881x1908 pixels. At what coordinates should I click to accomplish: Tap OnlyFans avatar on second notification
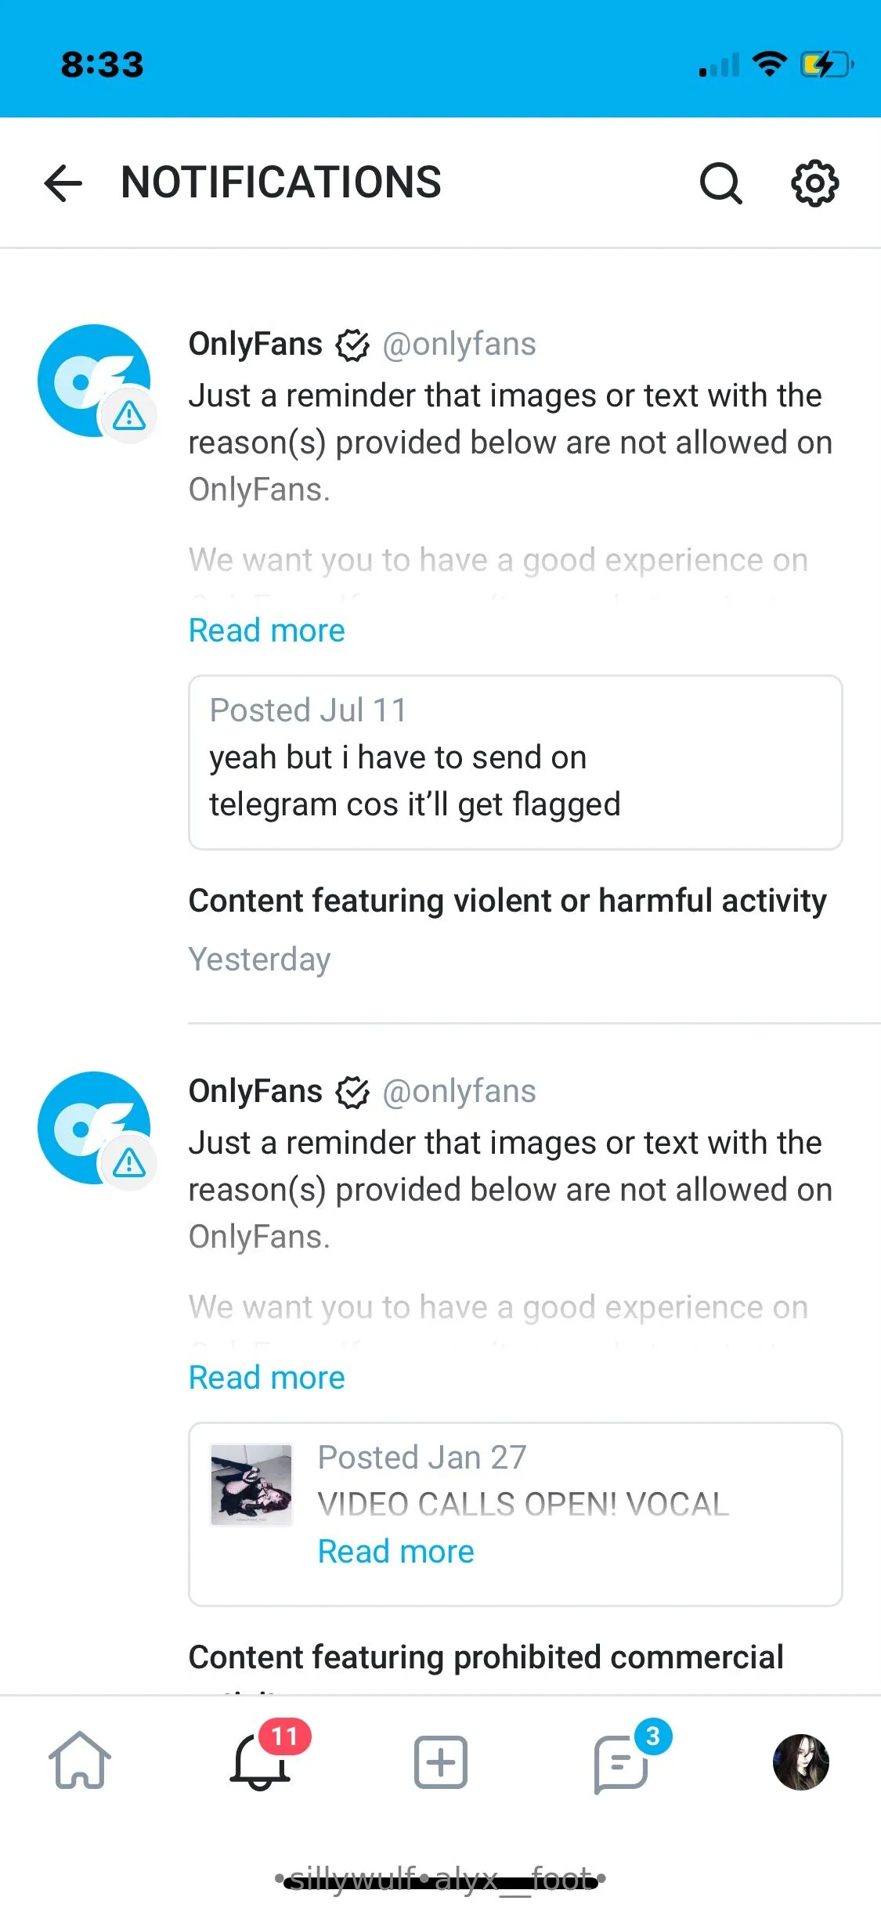94,1128
